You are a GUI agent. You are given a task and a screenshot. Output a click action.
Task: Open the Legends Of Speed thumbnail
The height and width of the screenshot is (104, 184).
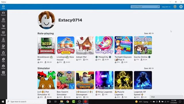pos(143,80)
